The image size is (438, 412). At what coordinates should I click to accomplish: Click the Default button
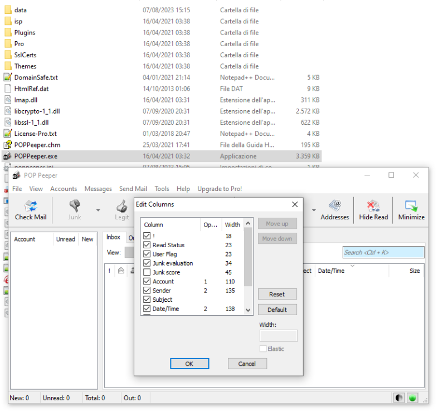click(x=277, y=310)
